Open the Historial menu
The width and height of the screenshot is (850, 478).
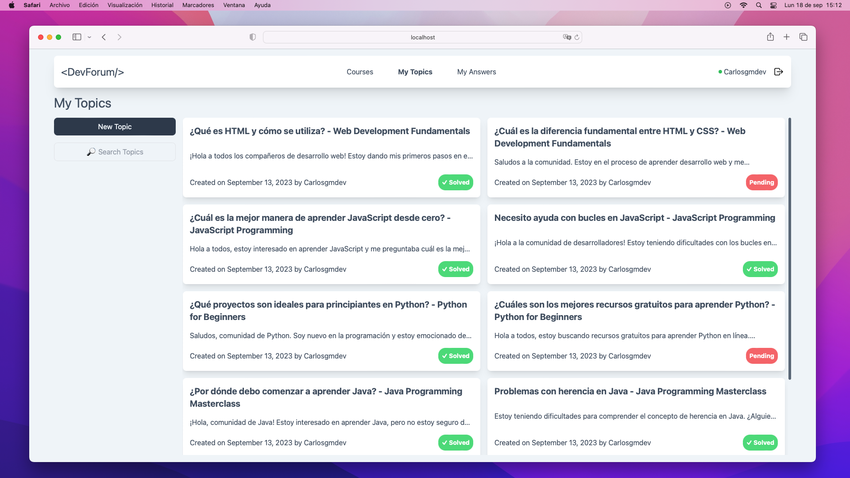[x=162, y=5]
